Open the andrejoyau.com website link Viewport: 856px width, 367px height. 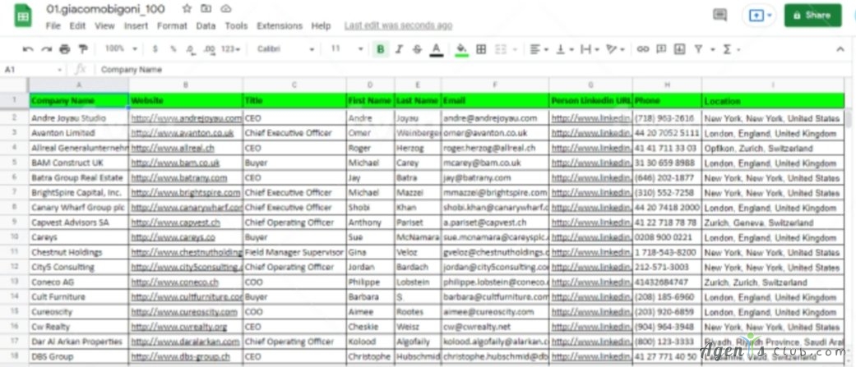(187, 118)
